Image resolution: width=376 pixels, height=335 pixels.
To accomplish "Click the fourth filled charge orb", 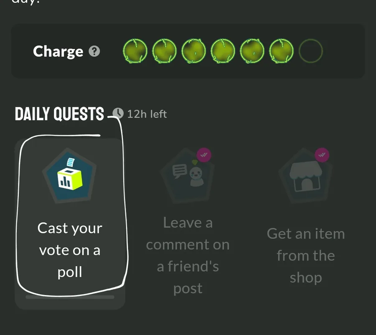I will [223, 51].
